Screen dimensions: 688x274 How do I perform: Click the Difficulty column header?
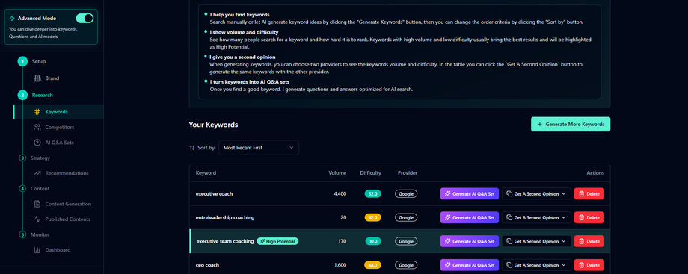point(370,173)
